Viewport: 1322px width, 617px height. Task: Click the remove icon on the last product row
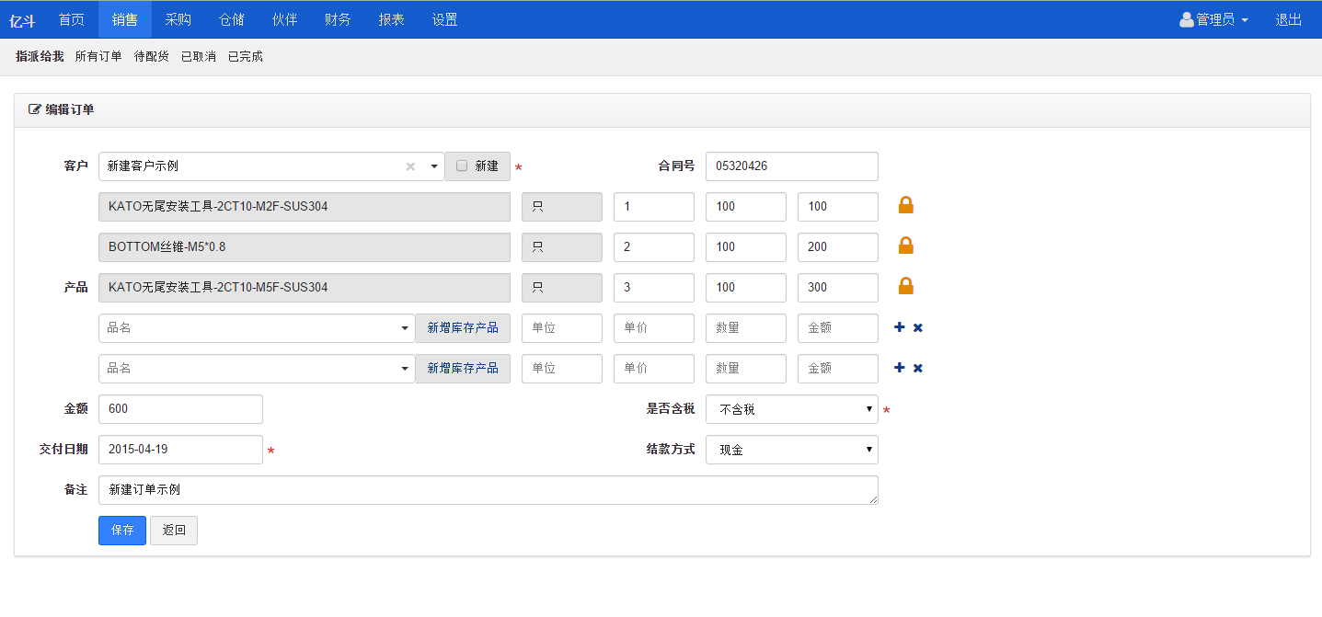click(918, 368)
